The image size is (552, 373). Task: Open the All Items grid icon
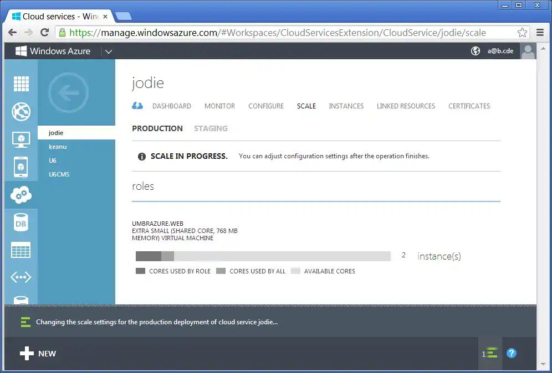[x=21, y=84]
